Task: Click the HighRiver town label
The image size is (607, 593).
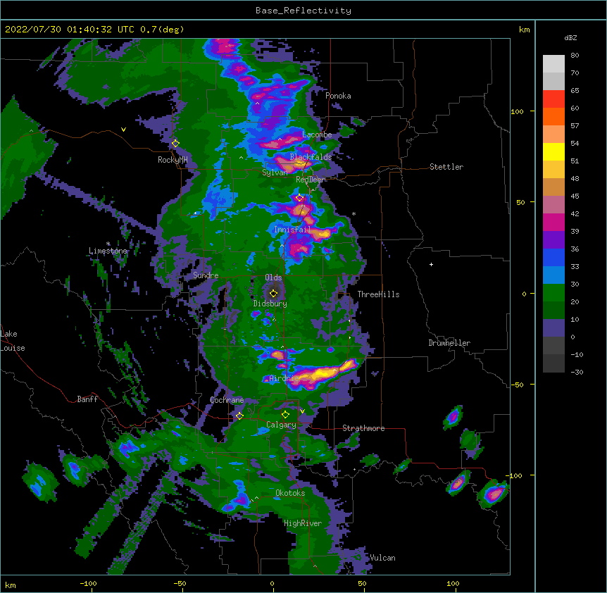Action: pos(303,523)
